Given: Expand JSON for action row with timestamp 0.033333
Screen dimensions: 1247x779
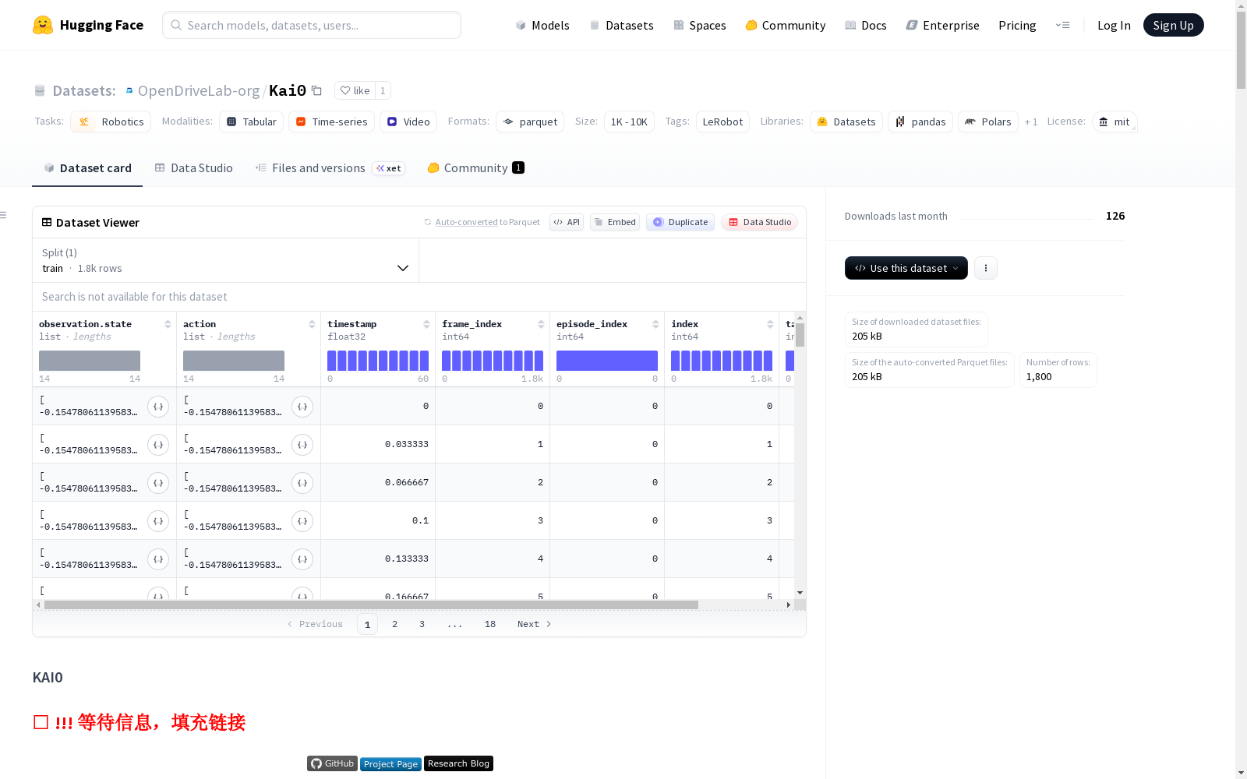Looking at the screenshot, I should point(302,445).
